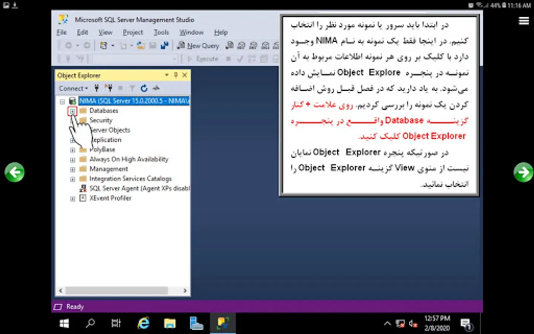Open the View menu
Viewport: 534px width, 334px height.
tap(105, 32)
